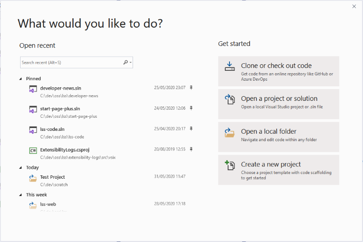Collapse the This week group
The width and height of the screenshot is (363, 242).
pos(21,195)
